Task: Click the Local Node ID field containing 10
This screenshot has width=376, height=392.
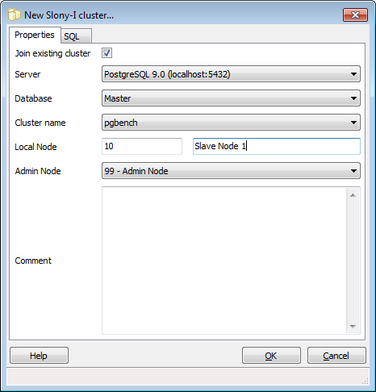Action: coord(142,146)
